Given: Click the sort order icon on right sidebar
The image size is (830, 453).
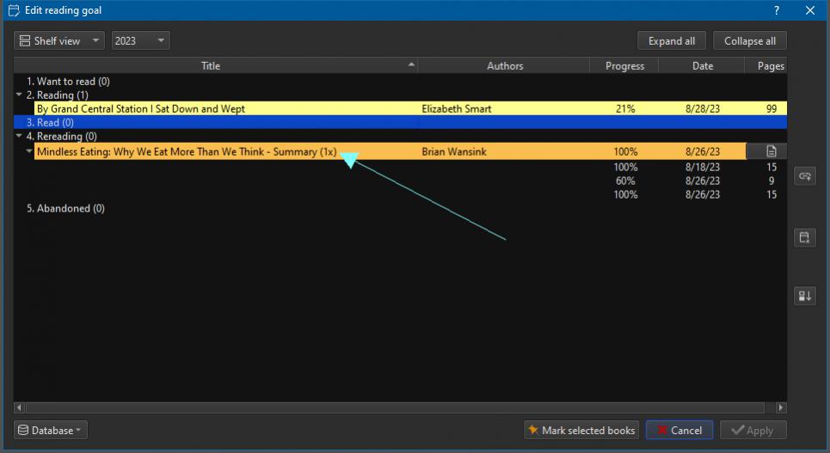Looking at the screenshot, I should coord(804,296).
